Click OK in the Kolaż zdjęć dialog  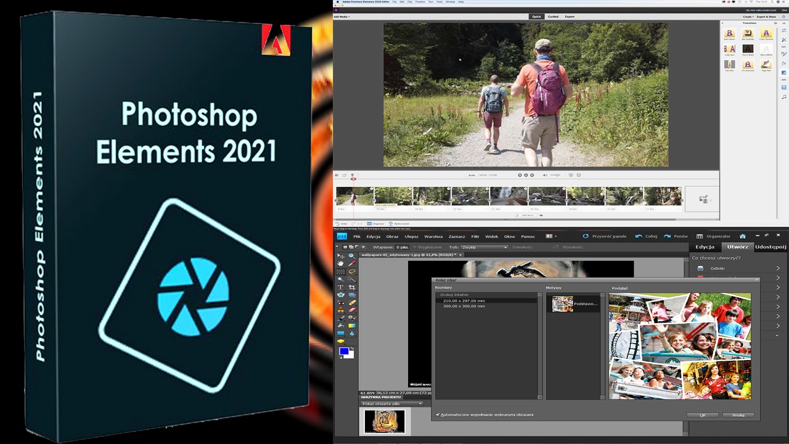(703, 415)
